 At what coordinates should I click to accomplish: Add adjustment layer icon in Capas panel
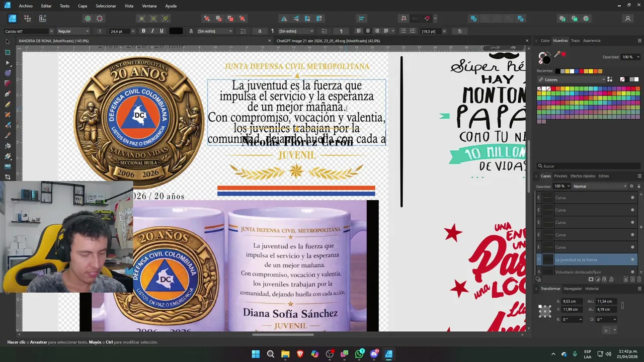tap(598, 280)
